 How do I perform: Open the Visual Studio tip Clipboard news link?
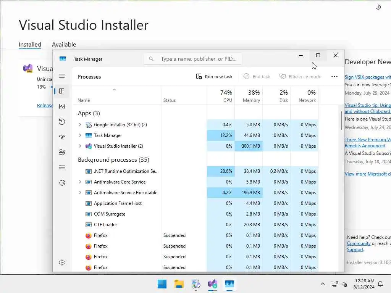tap(368, 108)
